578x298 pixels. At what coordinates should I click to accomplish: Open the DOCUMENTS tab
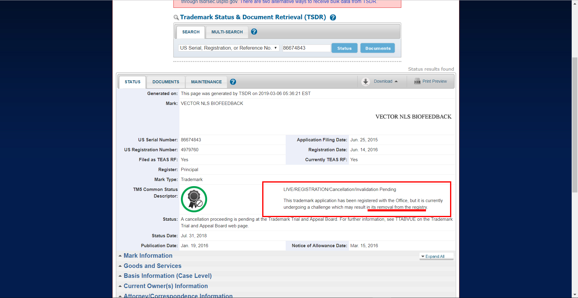(166, 82)
